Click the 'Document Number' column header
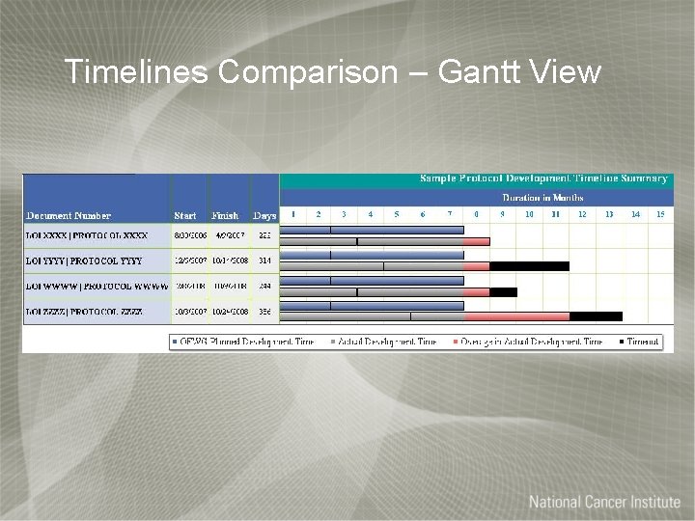 (69, 216)
